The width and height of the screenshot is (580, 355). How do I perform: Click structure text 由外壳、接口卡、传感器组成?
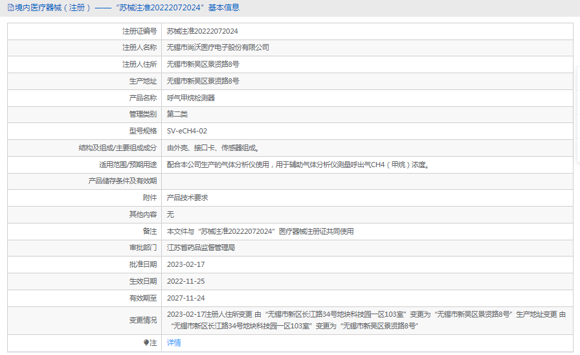[214, 148]
